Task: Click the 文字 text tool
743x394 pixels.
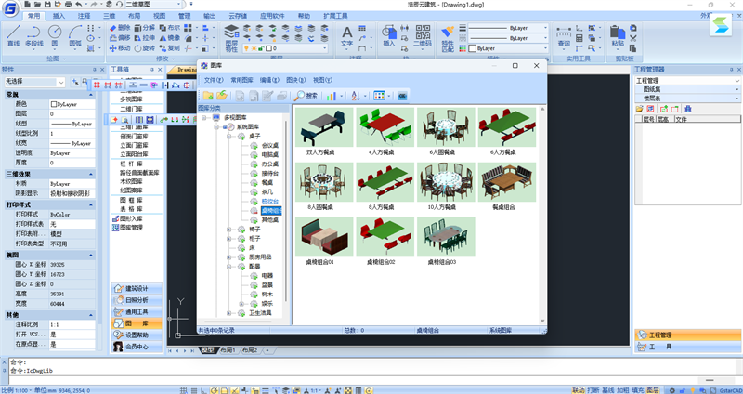Action: (346, 37)
